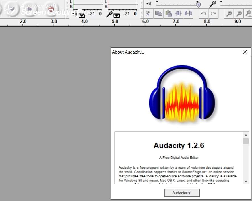This screenshot has width=252, height=201.
Task: Click the recording level meter bars
Action: click(x=123, y=4)
